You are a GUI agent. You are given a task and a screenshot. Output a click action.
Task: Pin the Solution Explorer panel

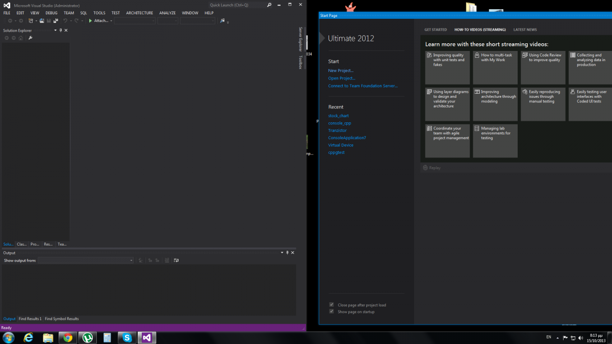coord(61,31)
